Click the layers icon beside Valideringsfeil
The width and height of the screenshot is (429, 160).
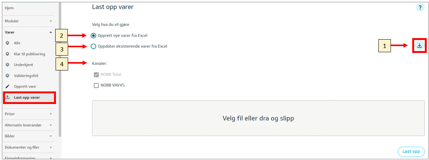click(8, 76)
